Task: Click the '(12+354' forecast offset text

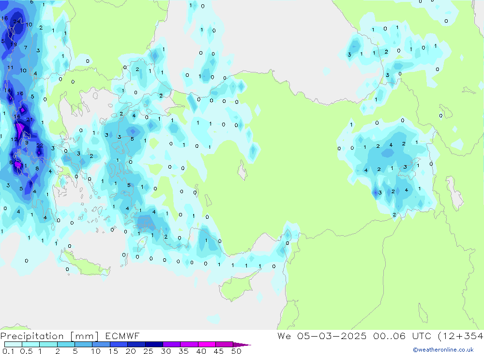Action: click(x=461, y=336)
